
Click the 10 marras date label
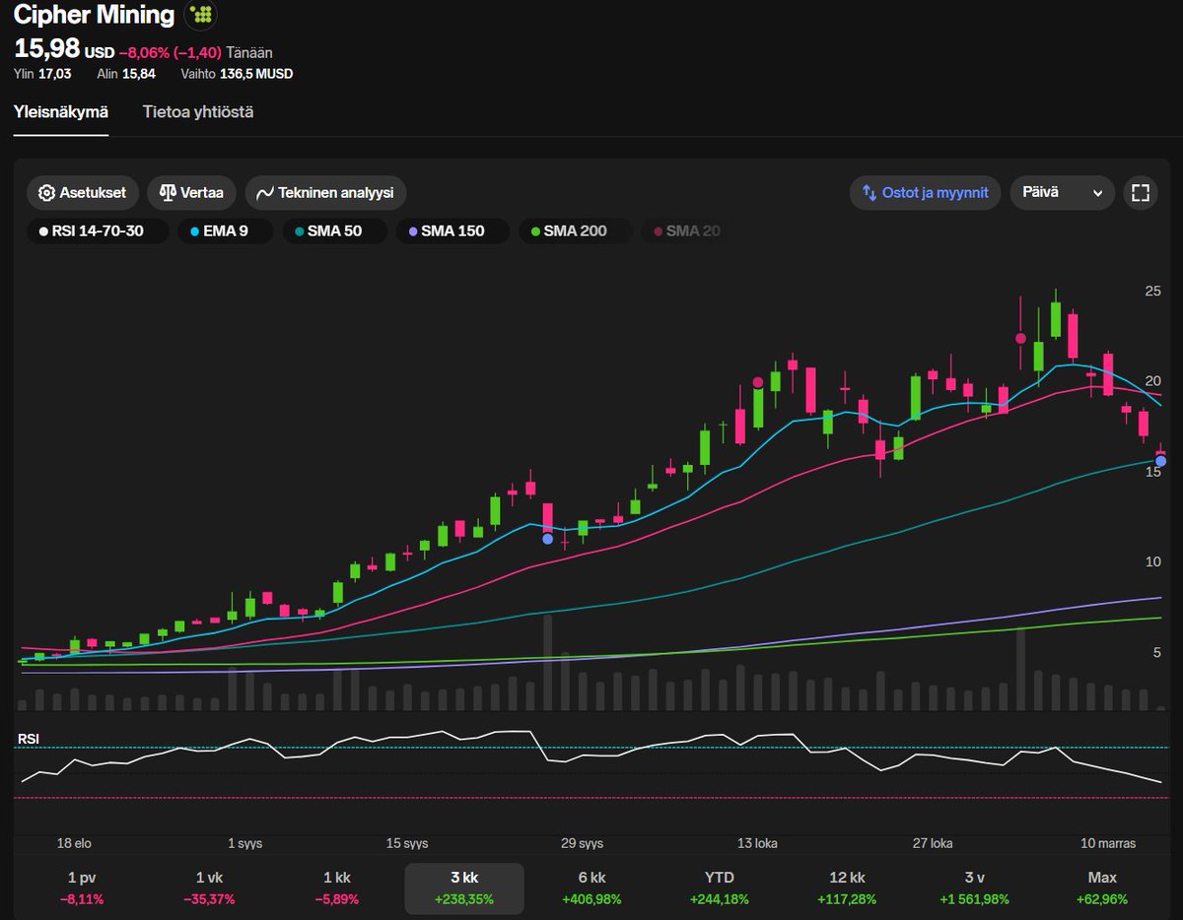pyautogui.click(x=1108, y=843)
